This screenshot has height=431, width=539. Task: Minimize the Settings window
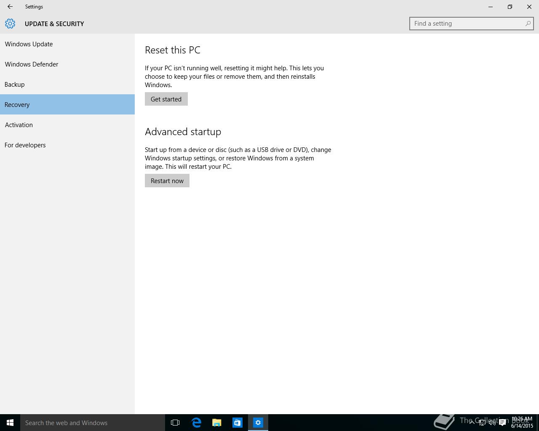[x=491, y=7]
